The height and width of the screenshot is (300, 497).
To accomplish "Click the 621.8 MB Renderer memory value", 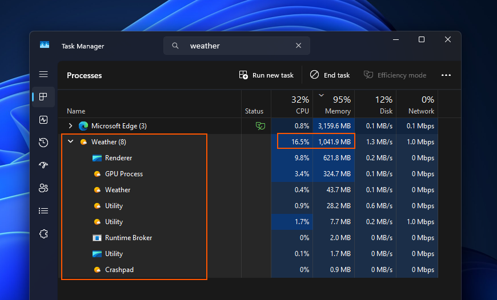I will coord(337,158).
